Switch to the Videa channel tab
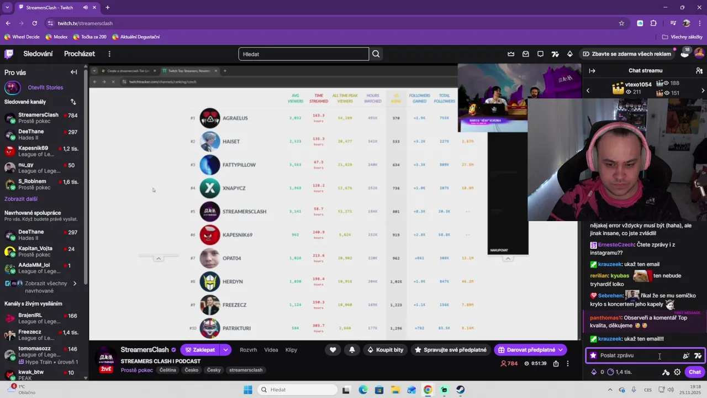 coord(271,350)
